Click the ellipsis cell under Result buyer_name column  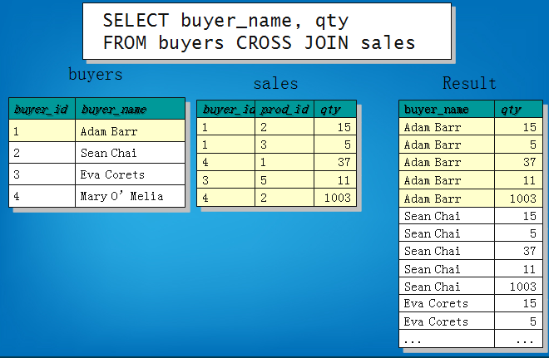point(447,340)
